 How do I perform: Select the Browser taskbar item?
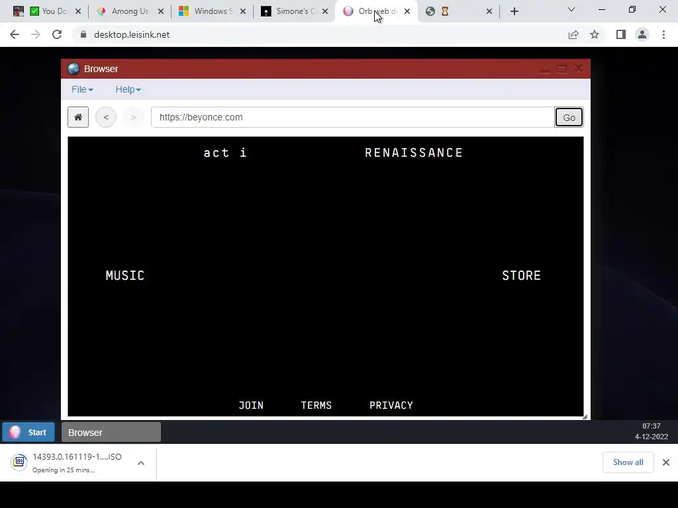[111, 433]
